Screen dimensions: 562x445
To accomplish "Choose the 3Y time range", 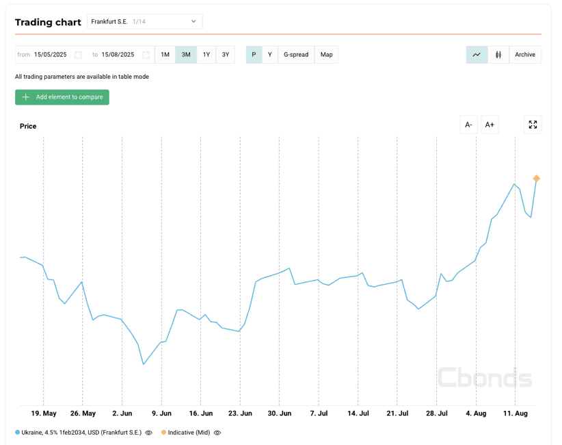I will 226,55.
